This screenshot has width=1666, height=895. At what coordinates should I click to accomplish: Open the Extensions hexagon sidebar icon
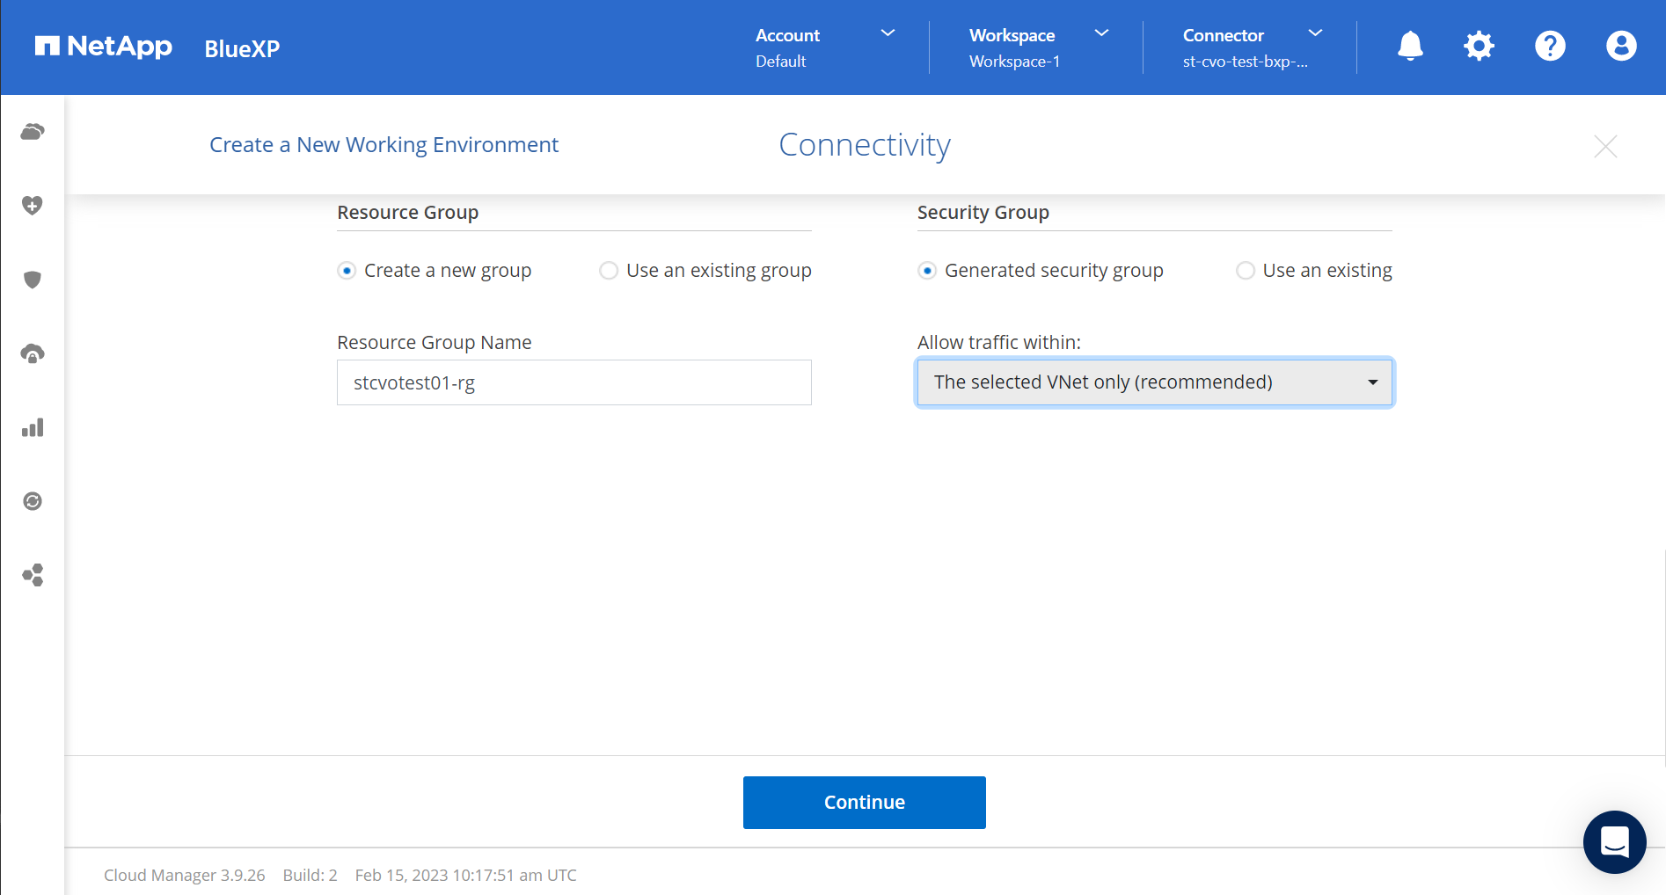coord(33,575)
